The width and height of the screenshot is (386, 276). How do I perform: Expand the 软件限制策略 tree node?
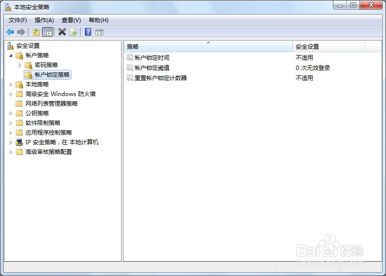(11, 123)
